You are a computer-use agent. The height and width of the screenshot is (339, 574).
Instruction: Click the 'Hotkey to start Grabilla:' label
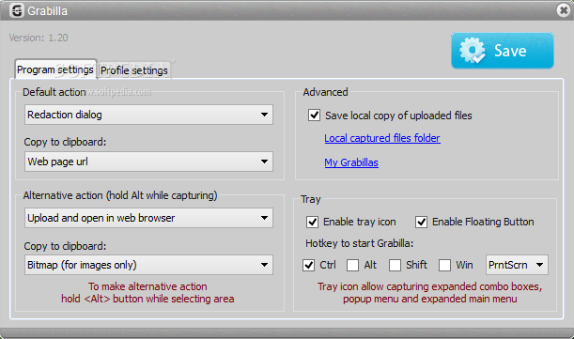point(359,243)
